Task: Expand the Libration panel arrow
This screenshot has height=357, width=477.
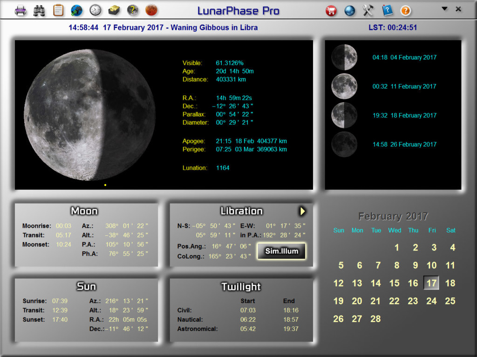Action: [x=303, y=211]
